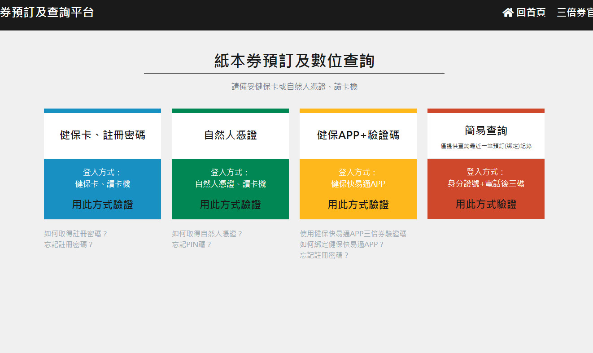Click the platform title in header
The height and width of the screenshot is (353, 593).
[47, 12]
